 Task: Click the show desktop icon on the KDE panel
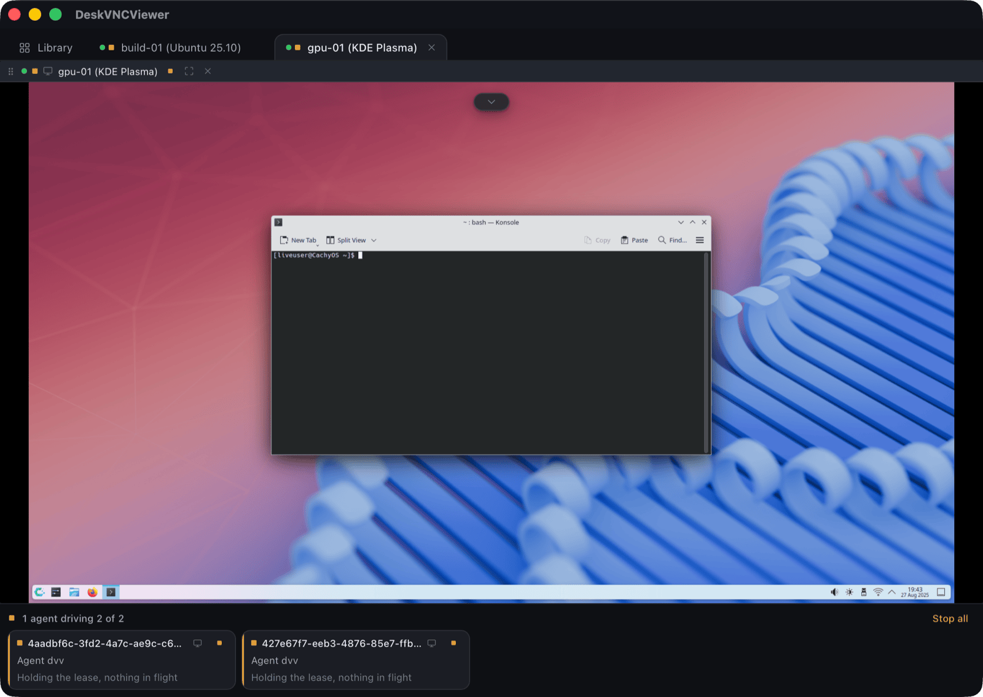(941, 592)
